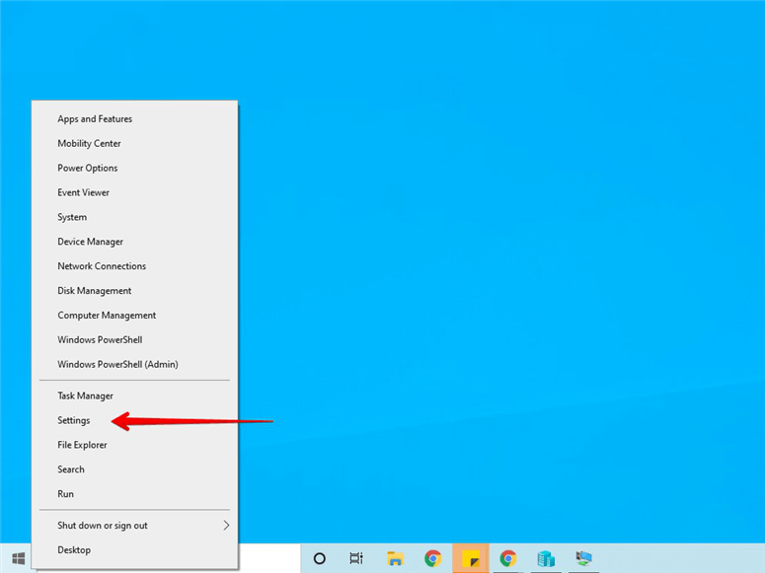Expand the Shut down or sign out arrow

226,526
